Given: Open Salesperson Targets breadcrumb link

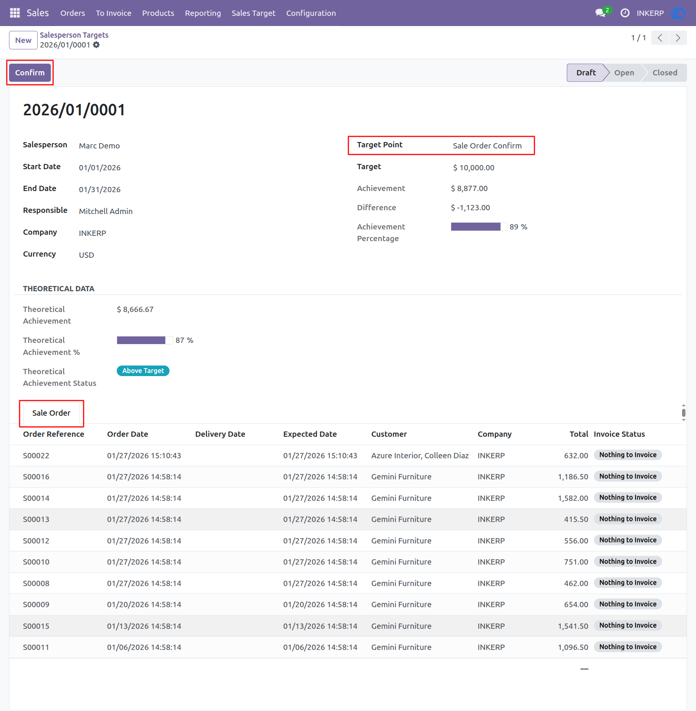Looking at the screenshot, I should (74, 35).
